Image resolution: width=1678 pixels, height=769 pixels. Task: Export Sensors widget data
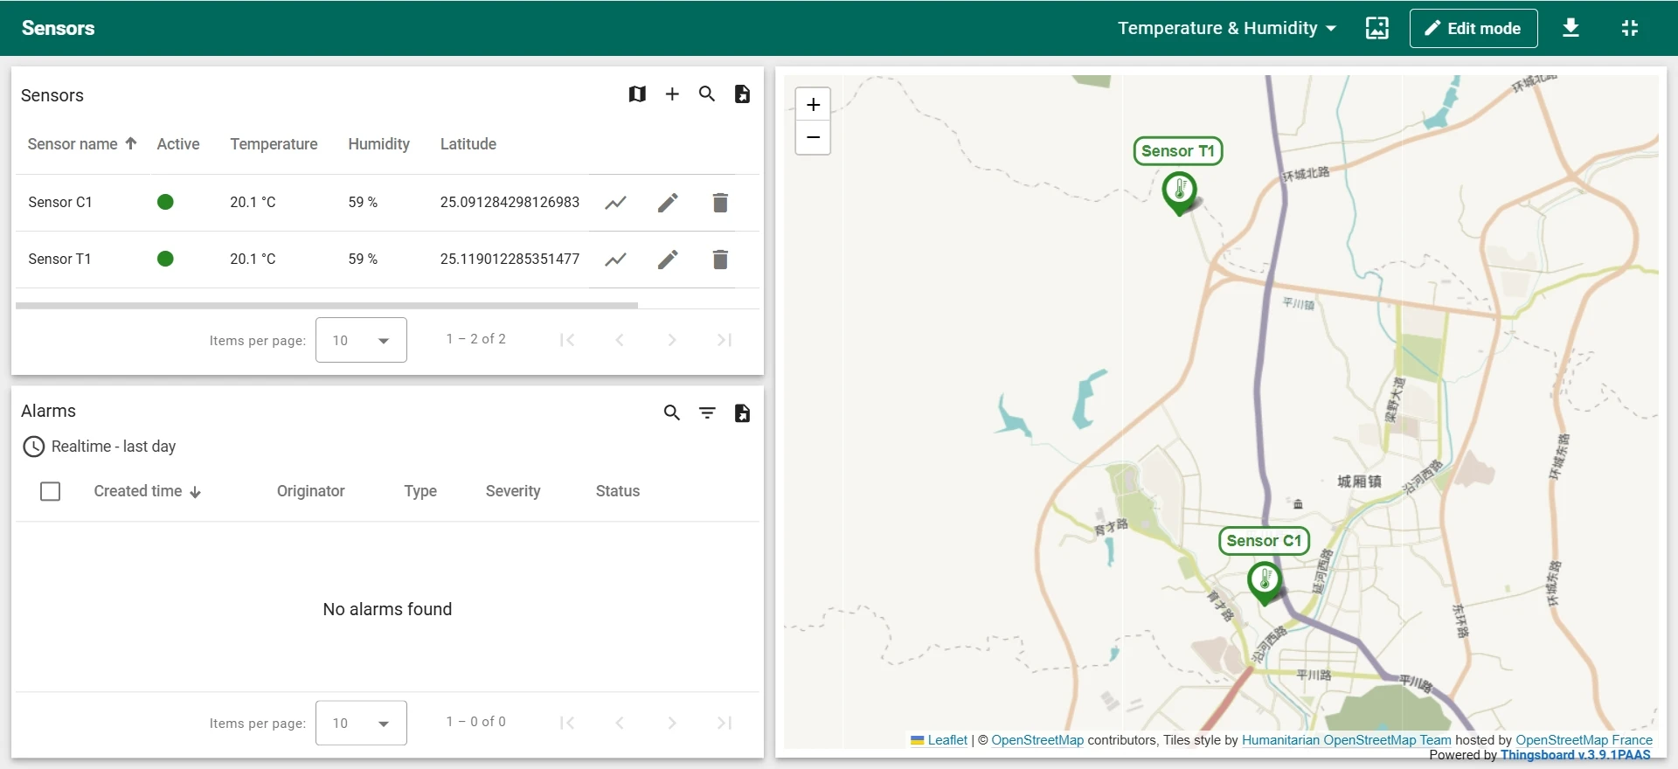tap(742, 94)
